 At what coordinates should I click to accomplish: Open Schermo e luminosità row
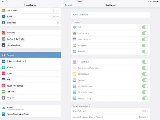tap(30, 61)
